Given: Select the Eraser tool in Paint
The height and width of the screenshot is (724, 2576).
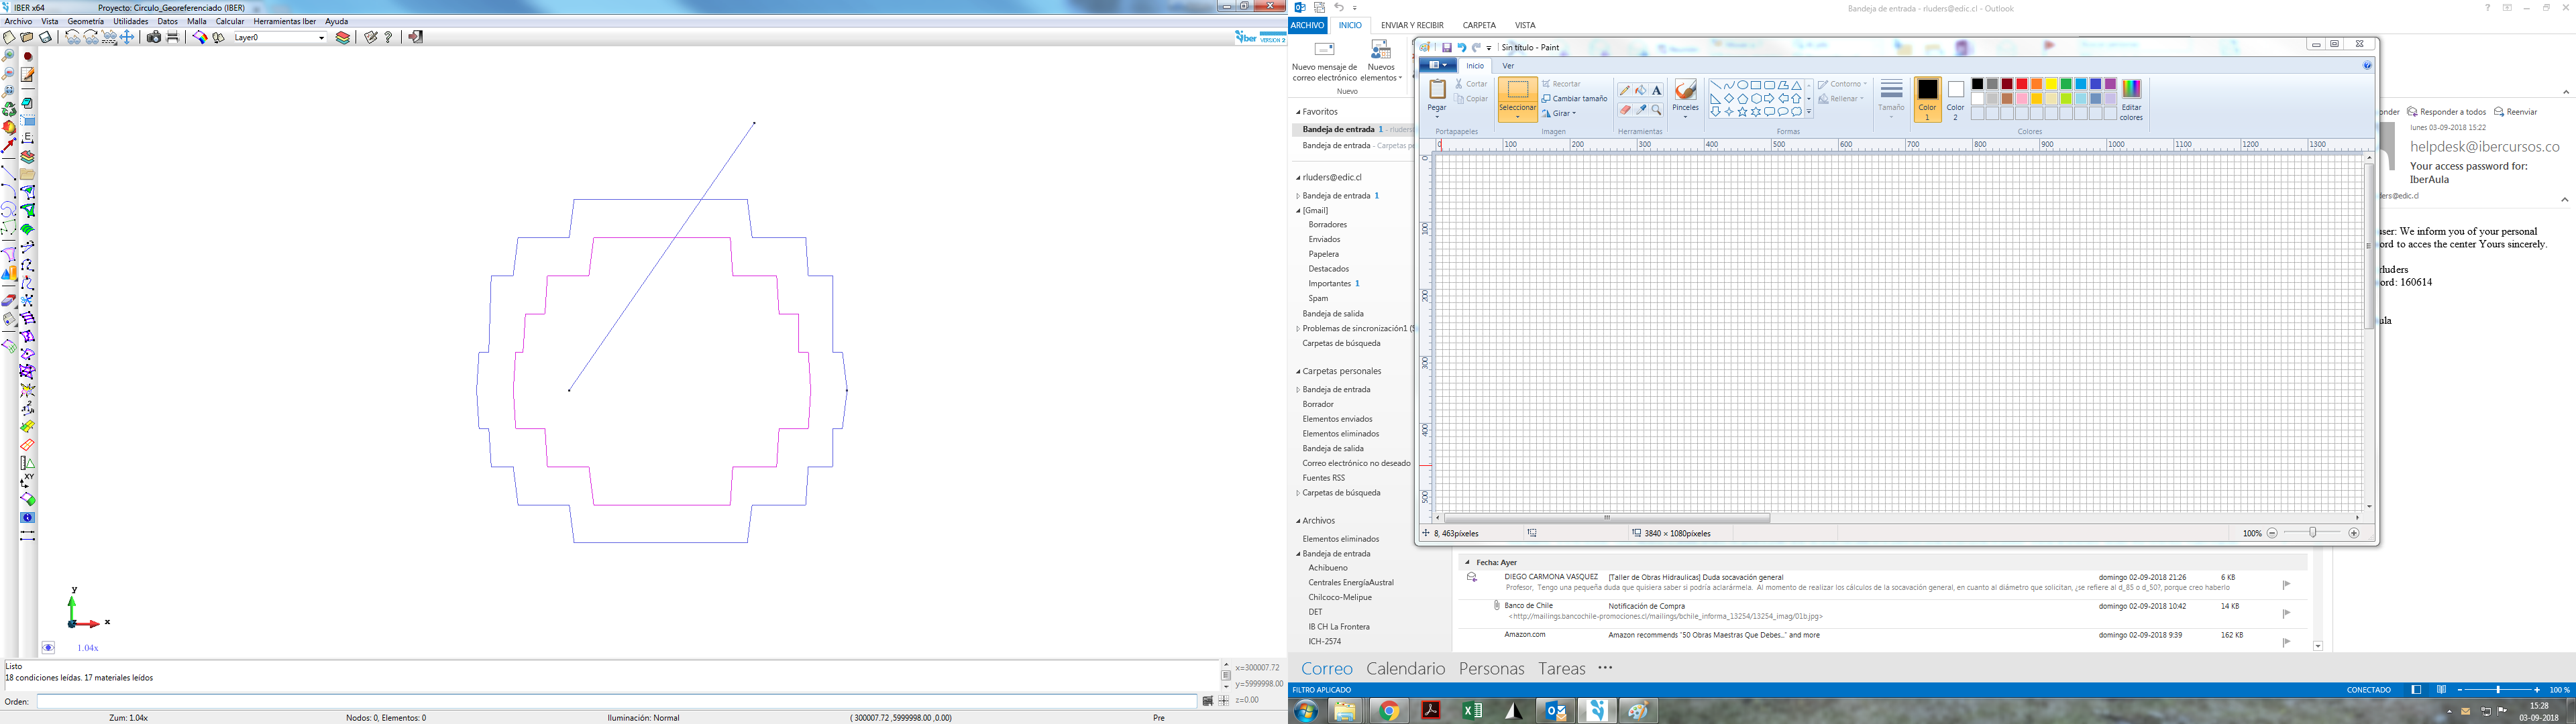Looking at the screenshot, I should click(x=1625, y=110).
